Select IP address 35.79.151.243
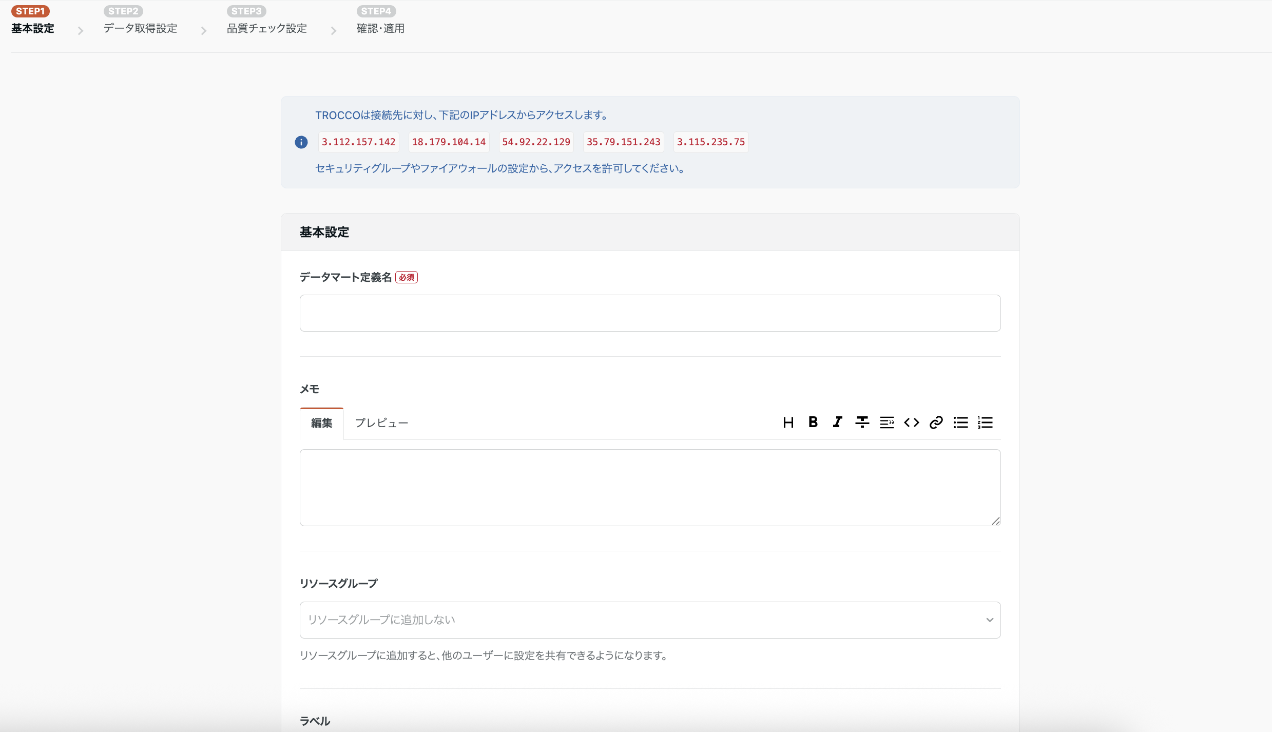 (x=624, y=142)
